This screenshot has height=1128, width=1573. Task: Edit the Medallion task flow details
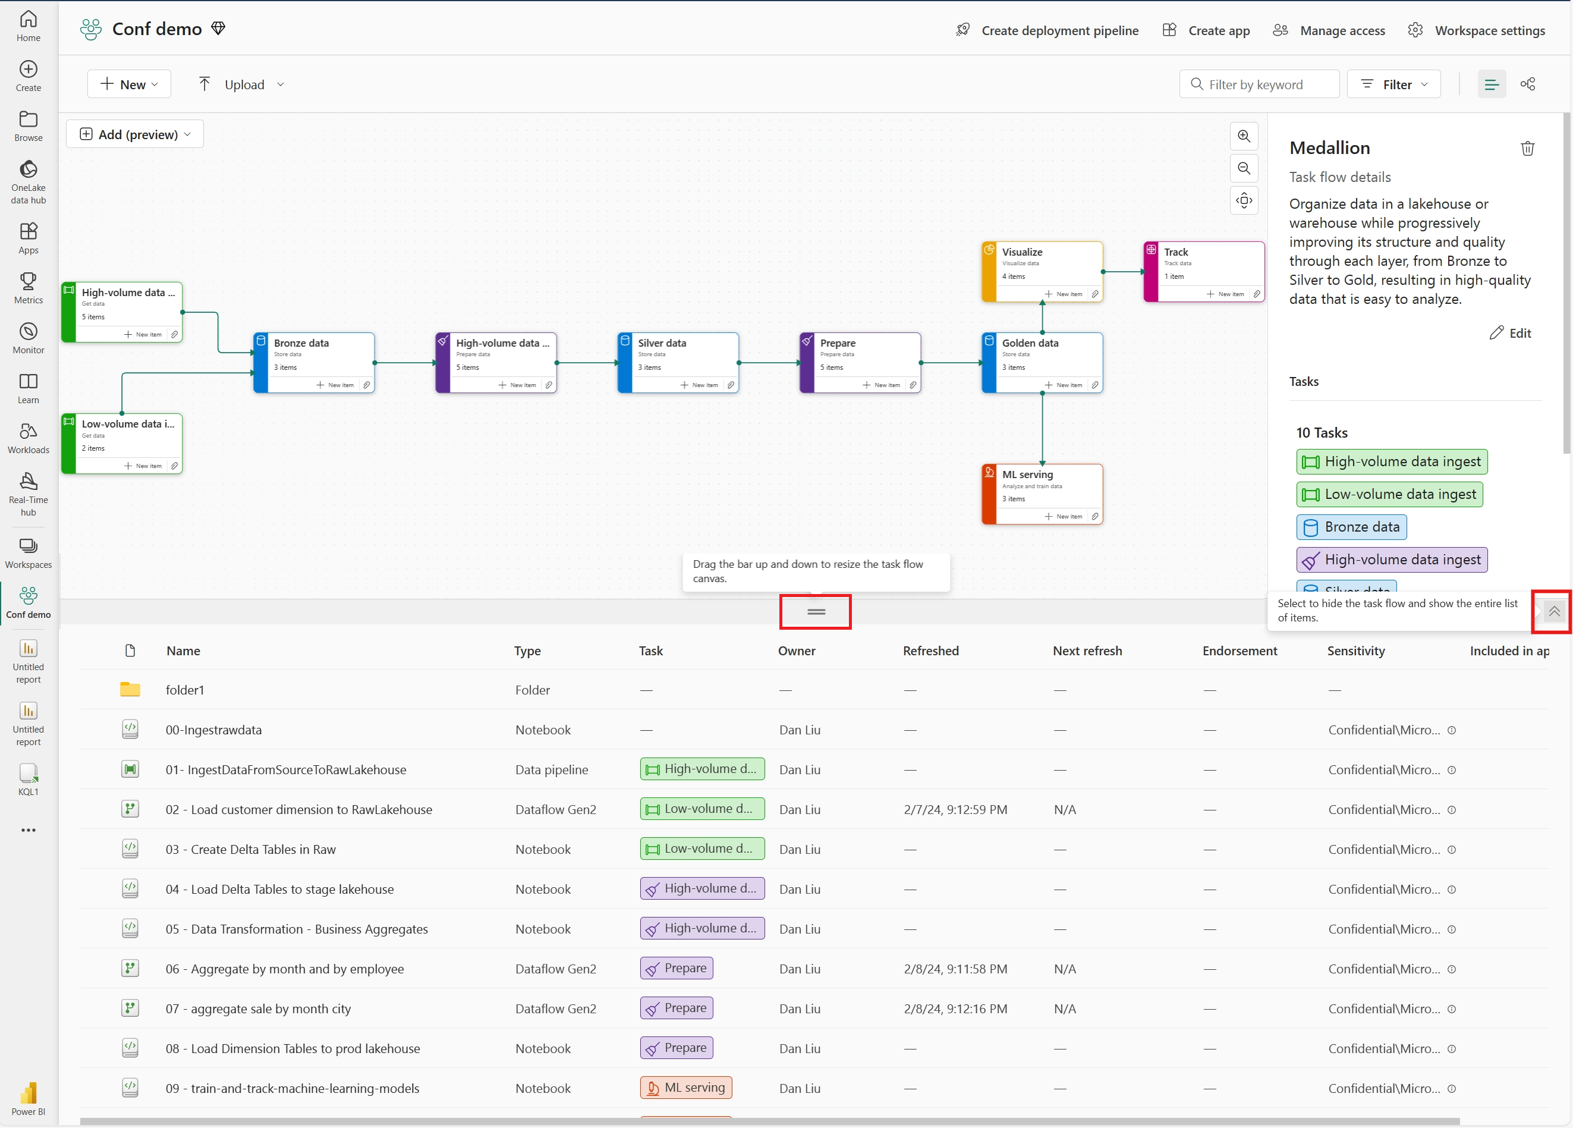point(1511,333)
